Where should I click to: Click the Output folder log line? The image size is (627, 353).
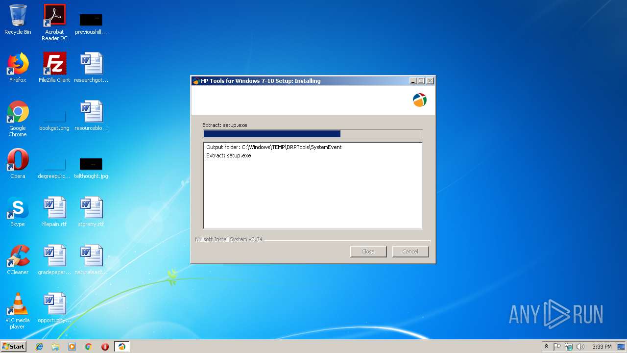point(274,147)
